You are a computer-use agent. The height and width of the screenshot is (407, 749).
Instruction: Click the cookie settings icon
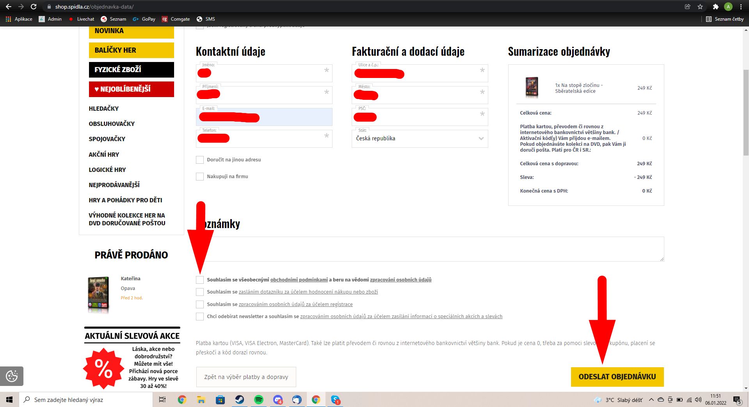point(12,376)
